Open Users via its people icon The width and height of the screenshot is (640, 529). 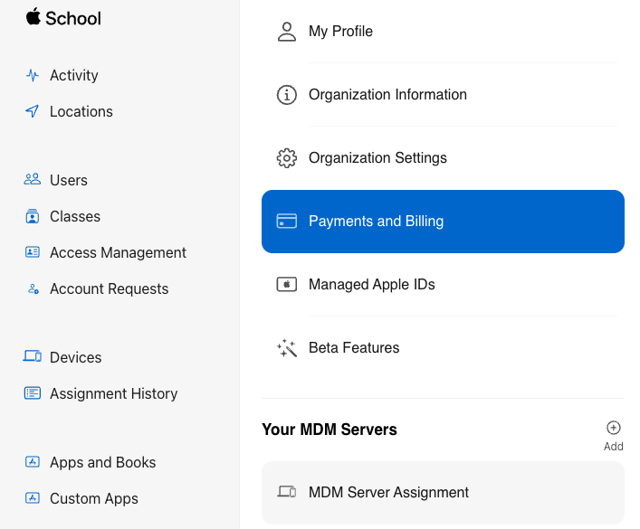33,179
